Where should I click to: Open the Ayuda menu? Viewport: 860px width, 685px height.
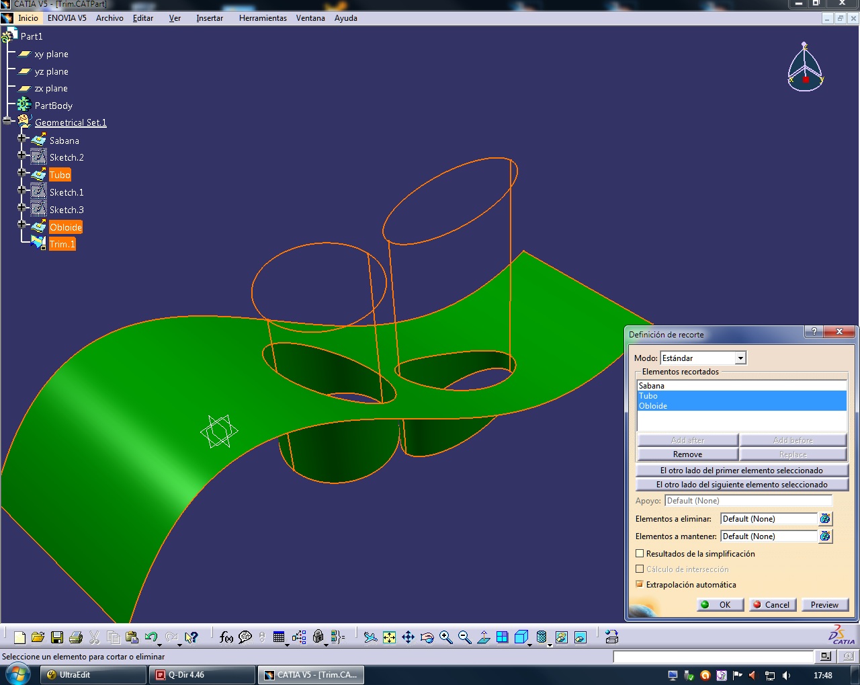(346, 18)
